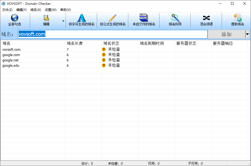Sort by the 域名长度 column header

83,44
